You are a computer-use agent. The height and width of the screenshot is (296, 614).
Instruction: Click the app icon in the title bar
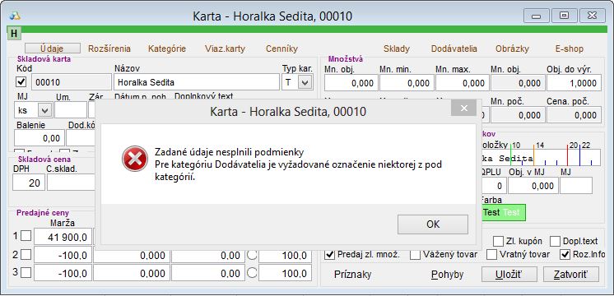click(16, 16)
